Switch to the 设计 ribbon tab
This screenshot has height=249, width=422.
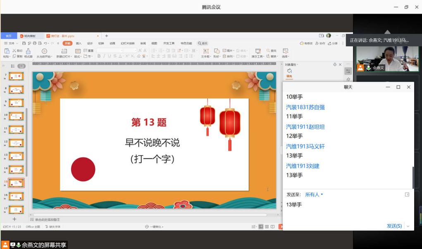coord(90,43)
